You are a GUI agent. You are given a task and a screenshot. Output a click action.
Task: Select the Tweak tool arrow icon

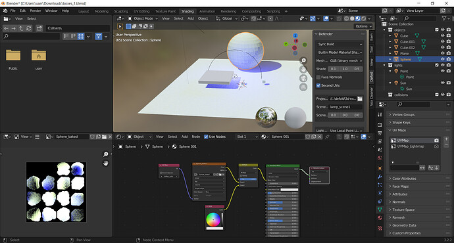(120, 26)
